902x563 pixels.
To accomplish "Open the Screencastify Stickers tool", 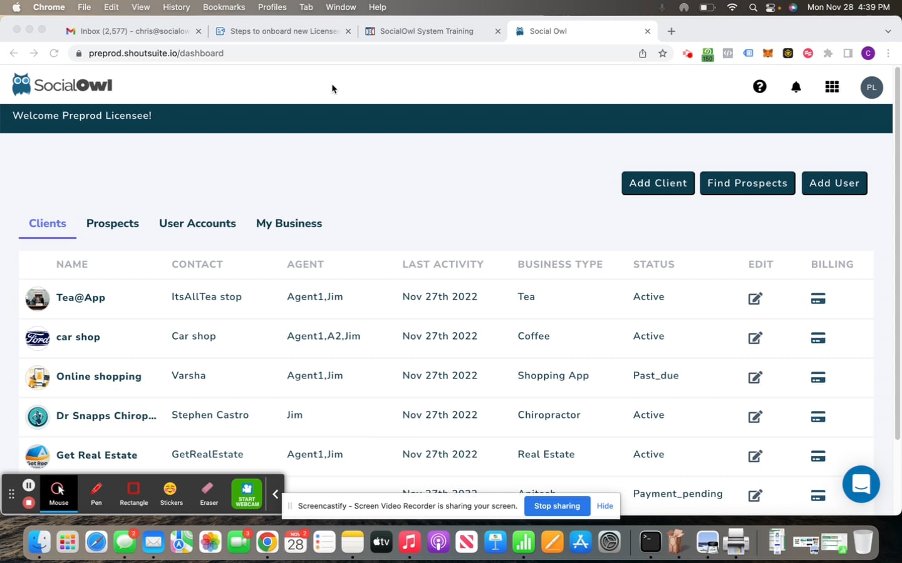I will coord(171,494).
